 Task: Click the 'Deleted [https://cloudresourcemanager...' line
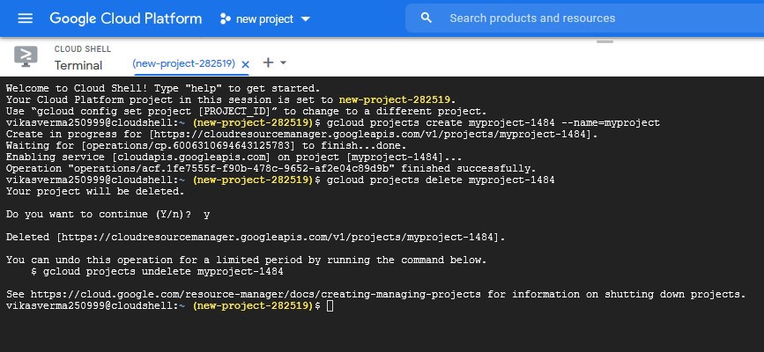[256, 237]
